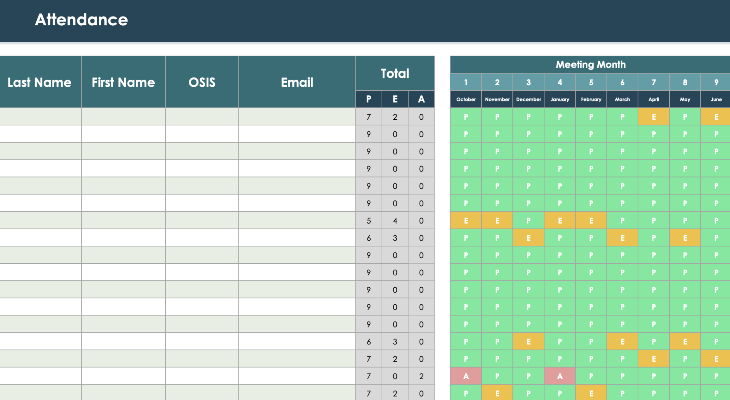This screenshot has height=400, width=730.
Task: Click meeting number 7 header
Action: click(654, 82)
